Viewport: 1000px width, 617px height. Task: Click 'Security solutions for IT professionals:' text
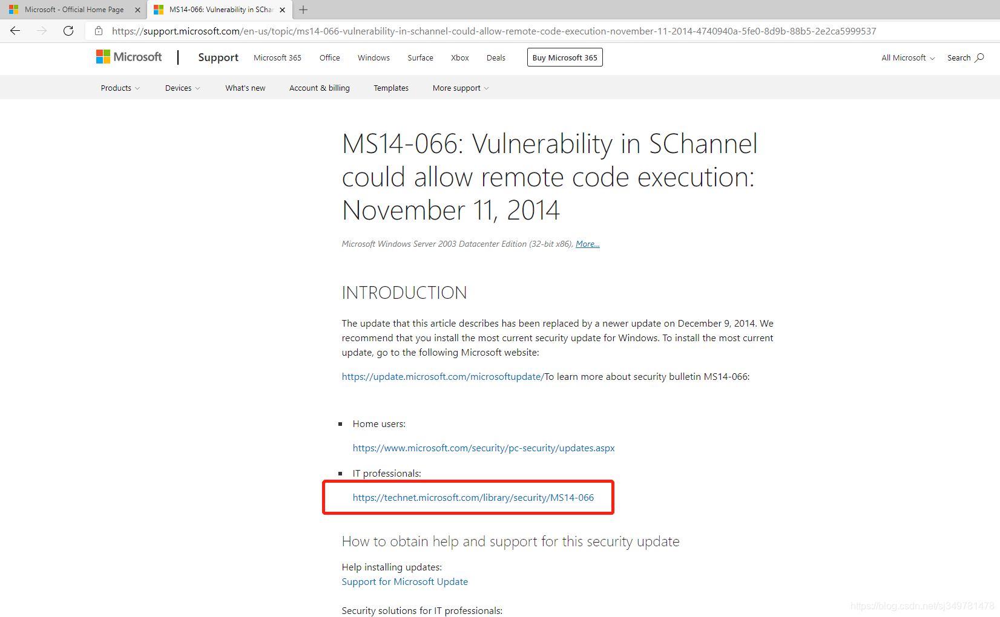(x=422, y=610)
